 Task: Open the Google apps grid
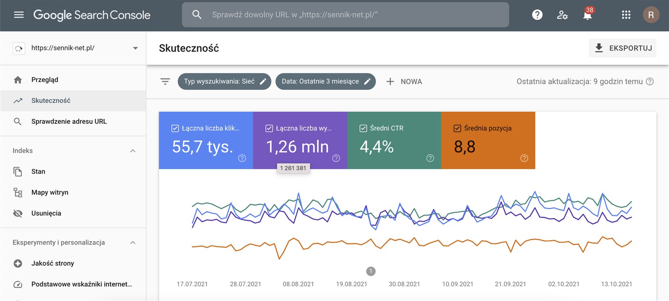point(626,15)
